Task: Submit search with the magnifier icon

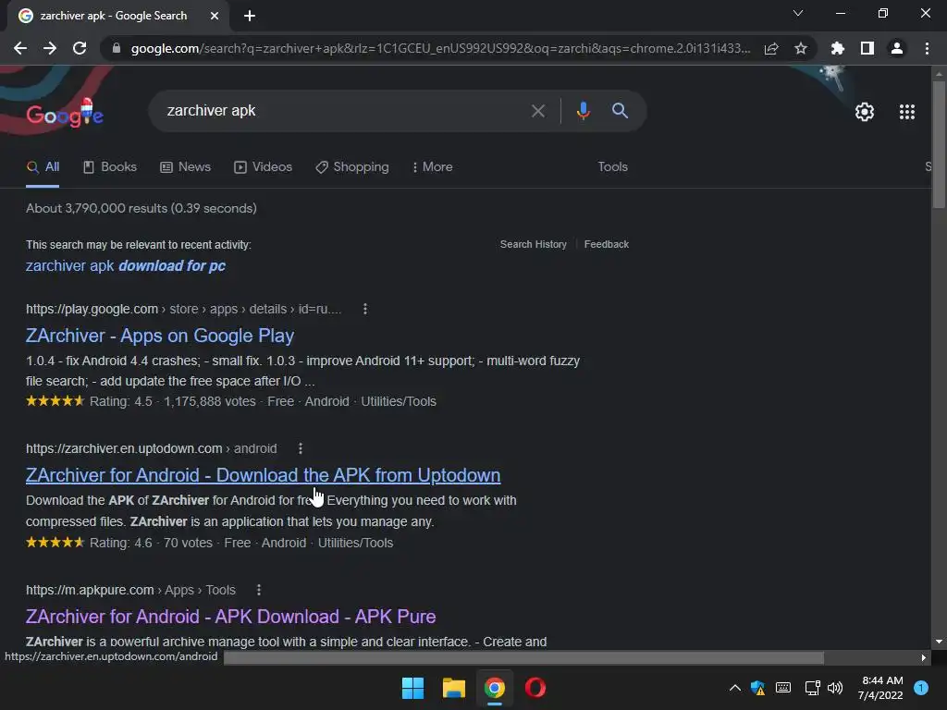Action: [x=620, y=111]
